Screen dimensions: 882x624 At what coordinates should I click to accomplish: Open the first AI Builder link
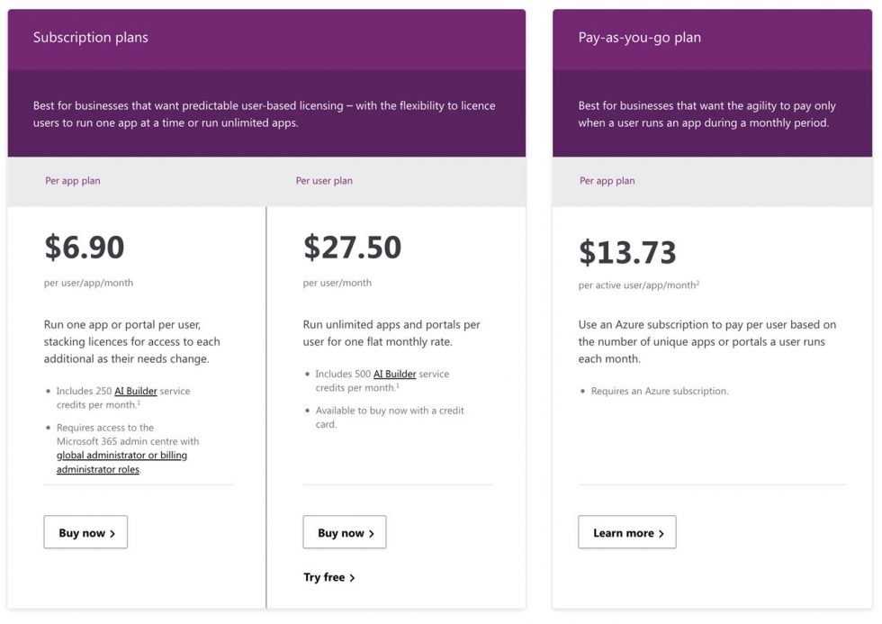pyautogui.click(x=136, y=390)
